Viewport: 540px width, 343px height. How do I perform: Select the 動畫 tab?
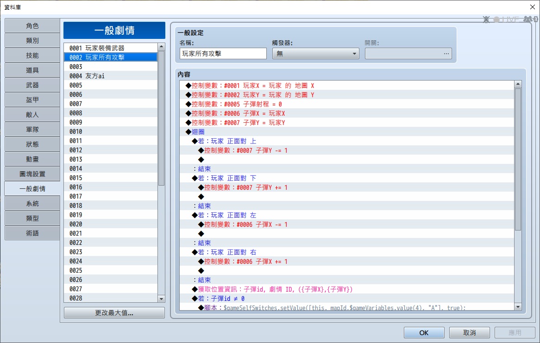tap(32, 159)
